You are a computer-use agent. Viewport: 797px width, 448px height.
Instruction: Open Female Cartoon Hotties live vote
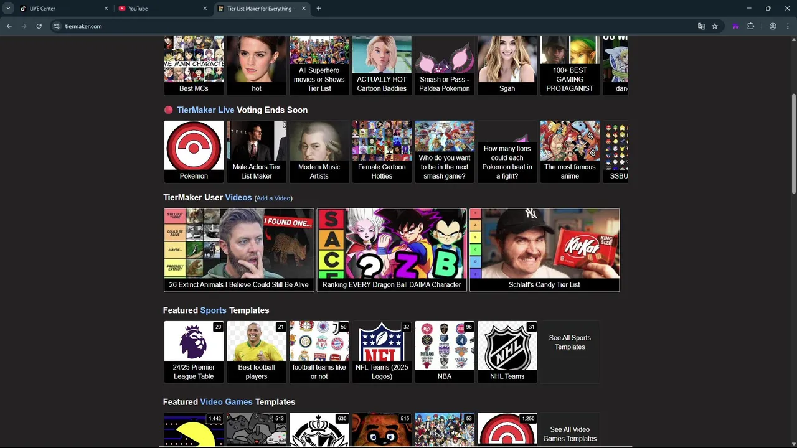(382, 151)
